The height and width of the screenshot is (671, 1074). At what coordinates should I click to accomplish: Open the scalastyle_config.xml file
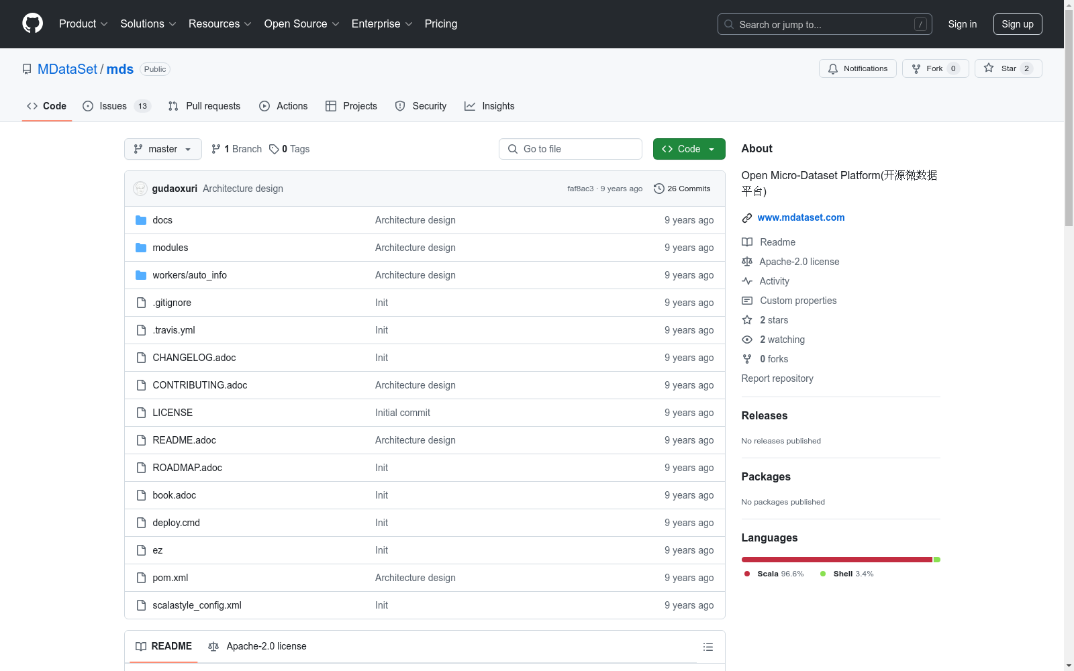coord(197,605)
